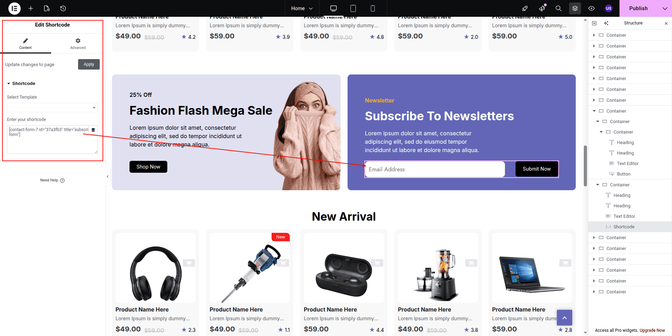Click the dynamic tags icon beside shortcode
The height and width of the screenshot is (336, 672).
[93, 130]
